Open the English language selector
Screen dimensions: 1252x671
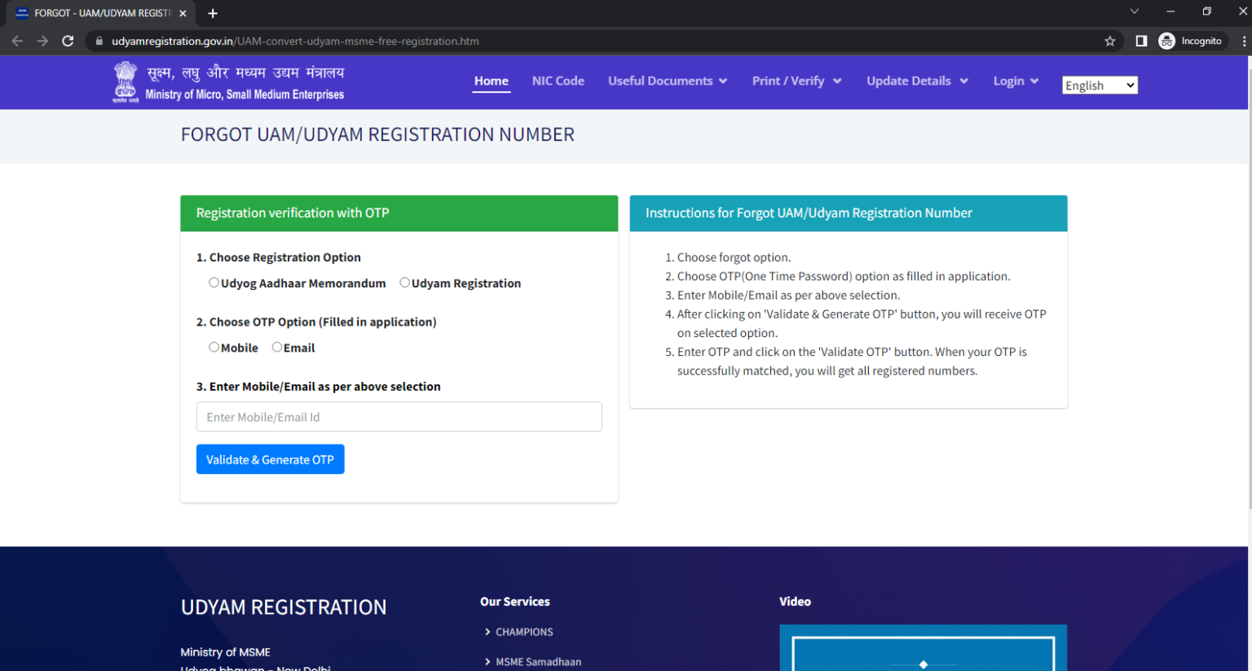pos(1099,85)
